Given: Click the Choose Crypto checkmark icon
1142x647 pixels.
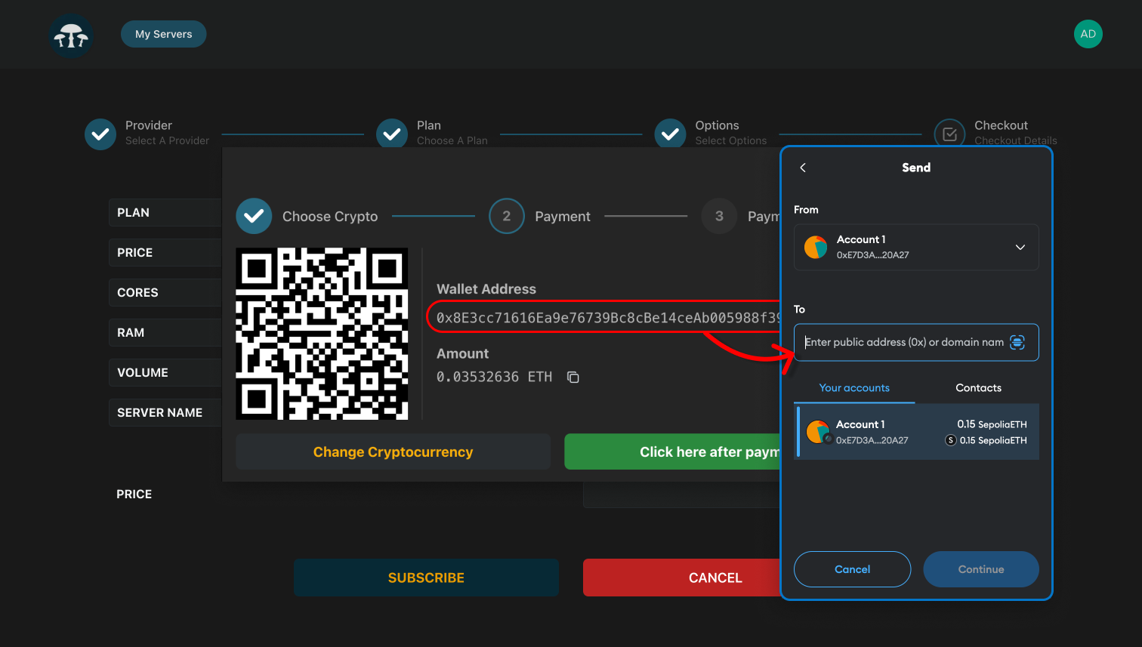Looking at the screenshot, I should (x=254, y=217).
